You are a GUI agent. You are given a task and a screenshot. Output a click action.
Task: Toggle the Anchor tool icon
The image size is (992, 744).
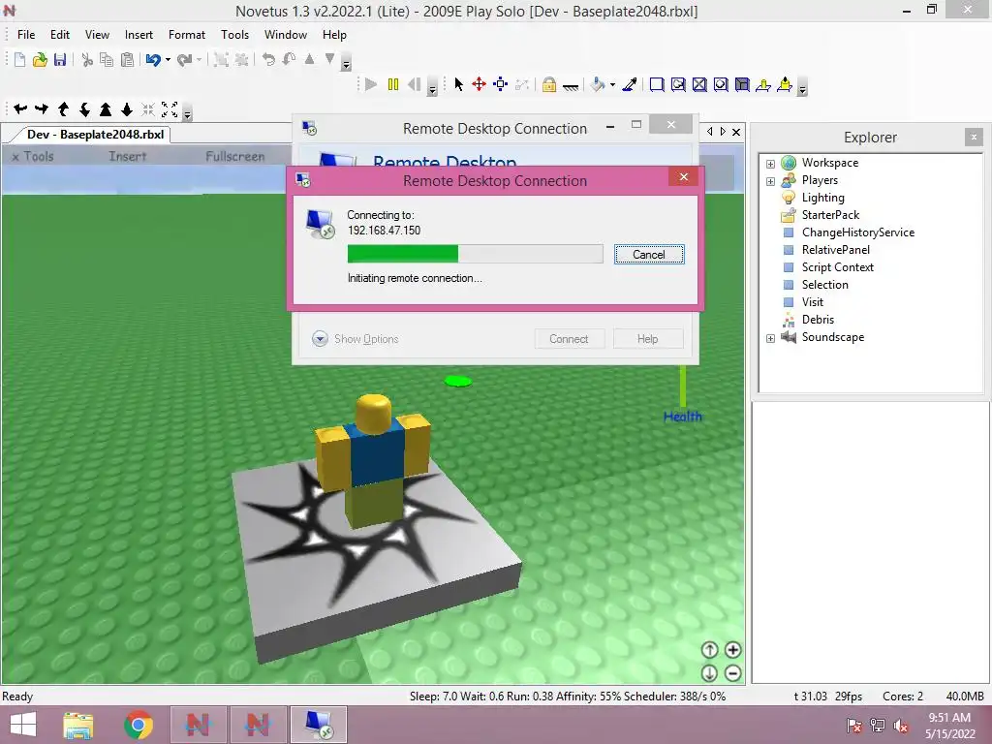pos(571,86)
